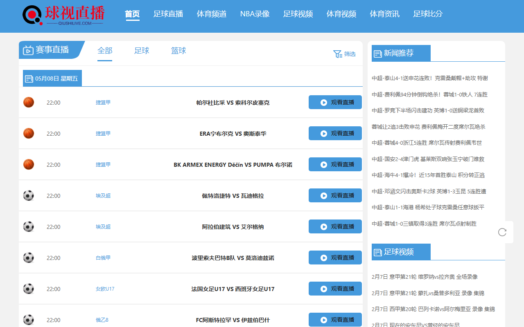Click basketball icon for 帕尔杜比采 VS 索科尔皮塞克
Image resolution: width=524 pixels, height=327 pixels.
[x=29, y=102]
